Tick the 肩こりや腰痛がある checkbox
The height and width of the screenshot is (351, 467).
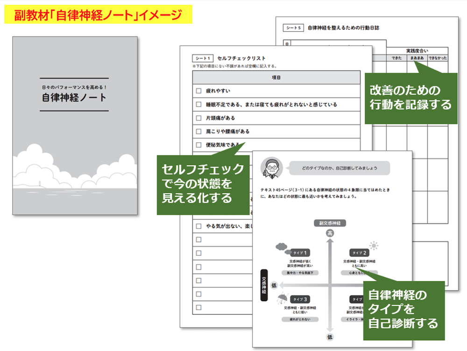pos(198,131)
